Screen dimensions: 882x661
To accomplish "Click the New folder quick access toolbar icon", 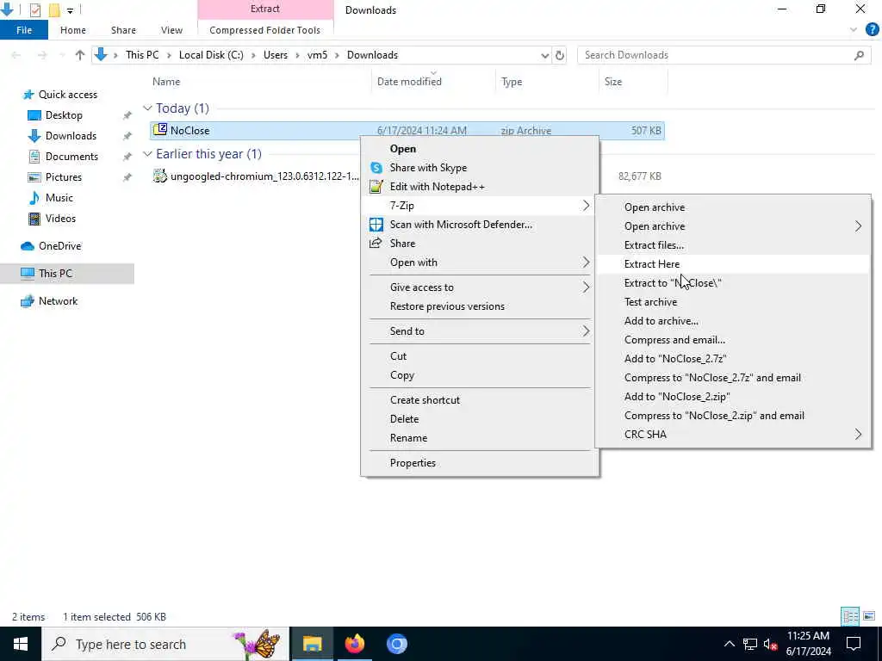I will [x=54, y=9].
